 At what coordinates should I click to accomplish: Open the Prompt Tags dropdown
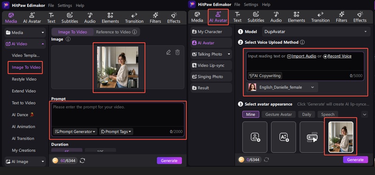(x=116, y=132)
